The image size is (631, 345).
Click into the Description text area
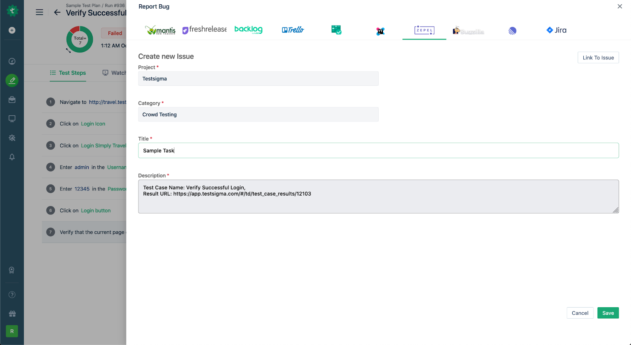379,197
